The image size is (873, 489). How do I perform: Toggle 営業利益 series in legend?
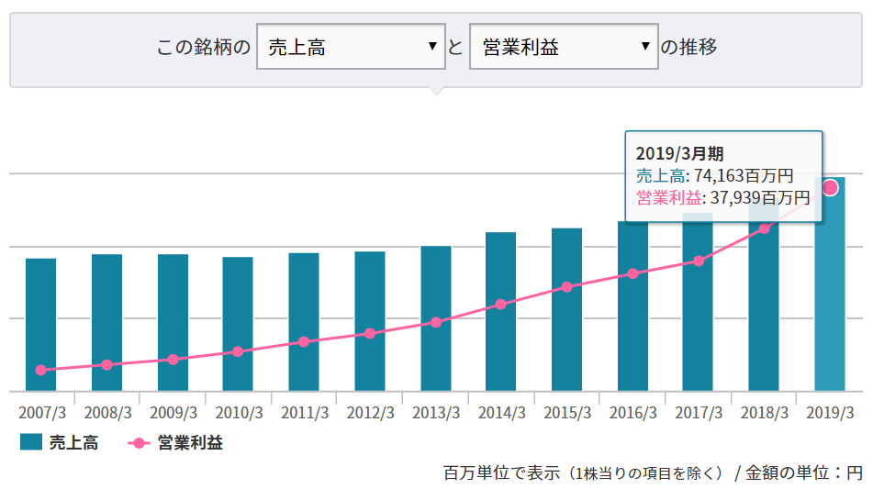[x=189, y=443]
